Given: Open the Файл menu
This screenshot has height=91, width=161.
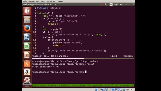Looking at the screenshot, I should point(25,1).
